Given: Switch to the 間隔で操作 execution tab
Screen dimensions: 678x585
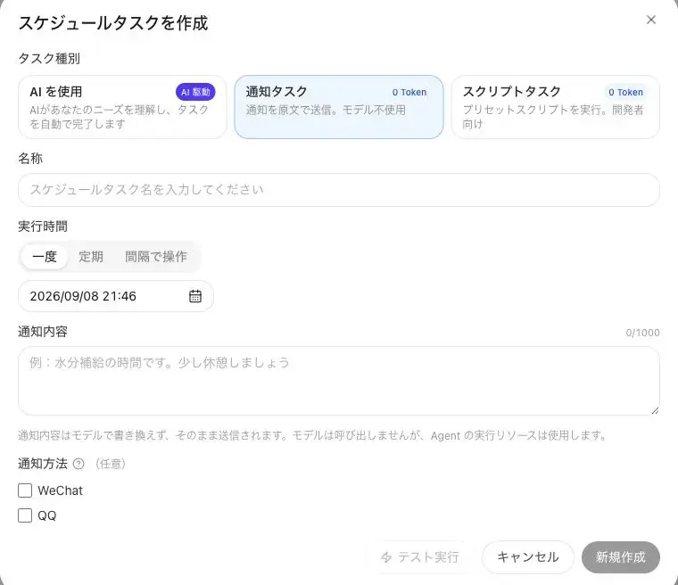Looking at the screenshot, I should tap(155, 257).
